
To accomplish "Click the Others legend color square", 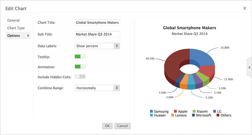I will [218, 115].
